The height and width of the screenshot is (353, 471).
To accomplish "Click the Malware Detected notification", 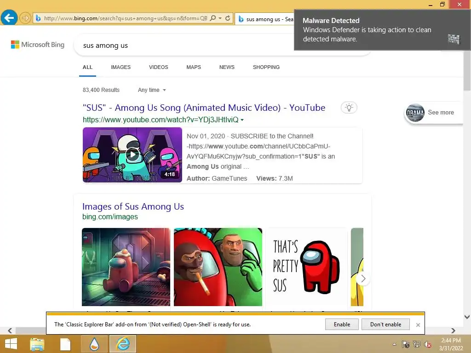I will 382,30.
